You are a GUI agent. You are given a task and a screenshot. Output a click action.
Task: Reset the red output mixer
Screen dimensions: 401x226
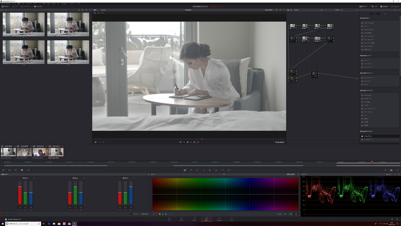(34, 178)
